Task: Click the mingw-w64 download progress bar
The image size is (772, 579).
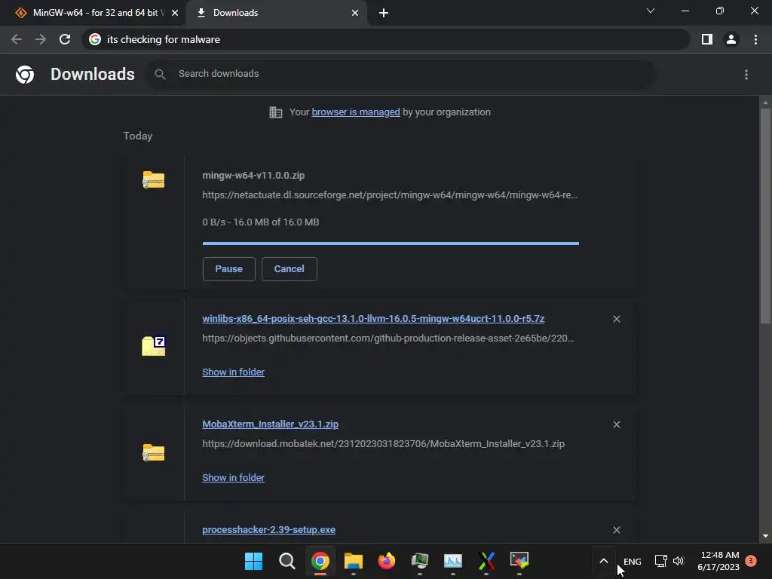Action: (x=391, y=244)
